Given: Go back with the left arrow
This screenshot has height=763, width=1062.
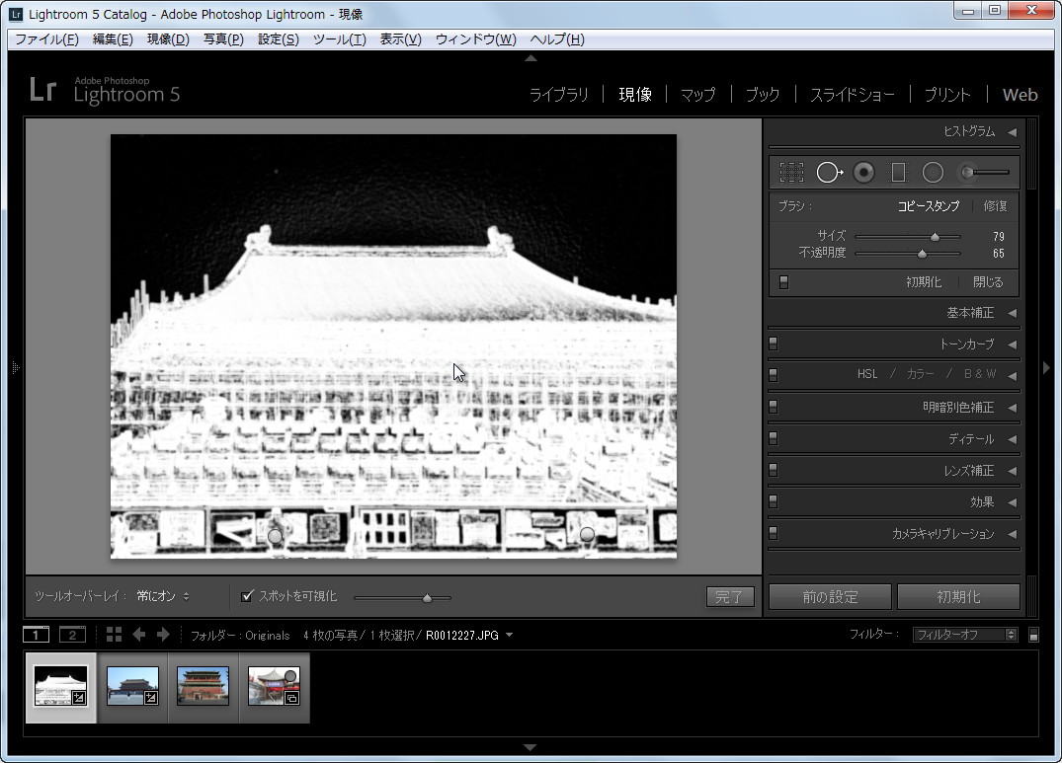Looking at the screenshot, I should 139,635.
